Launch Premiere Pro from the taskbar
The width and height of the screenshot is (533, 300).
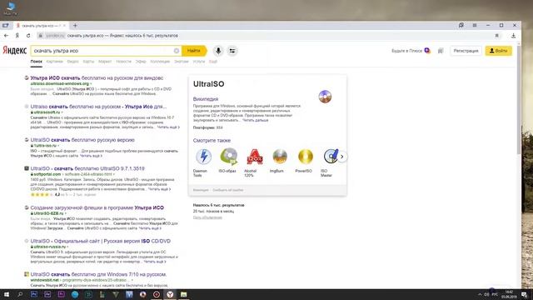point(61,294)
